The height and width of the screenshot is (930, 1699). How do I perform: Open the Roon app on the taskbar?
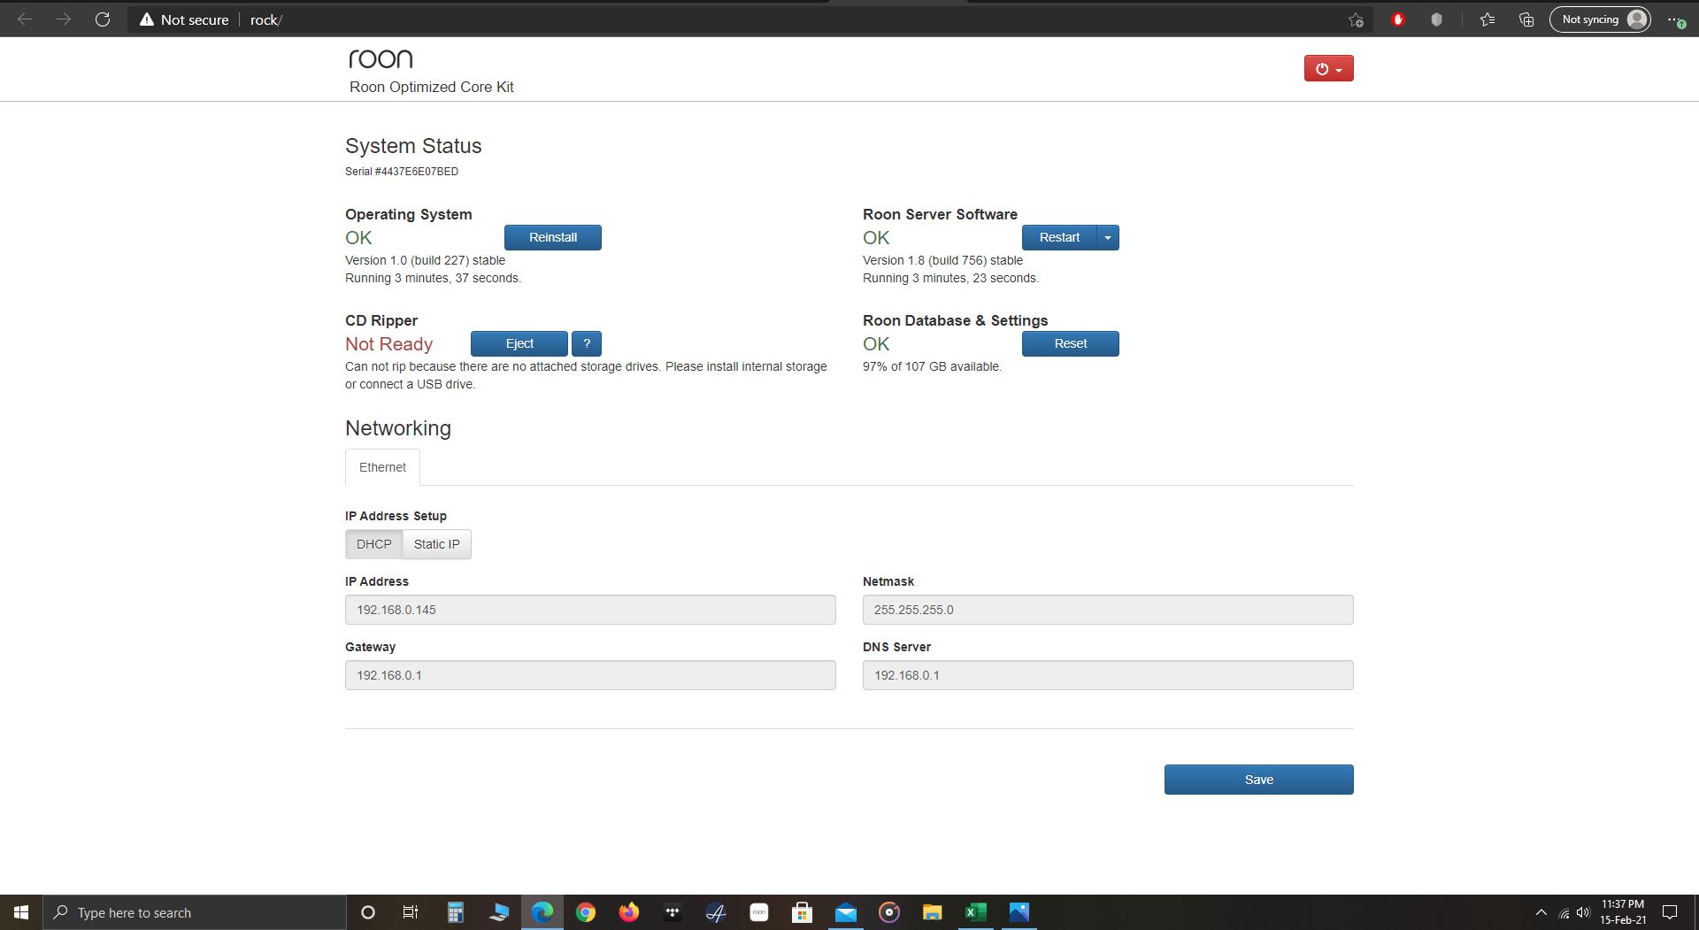click(759, 912)
